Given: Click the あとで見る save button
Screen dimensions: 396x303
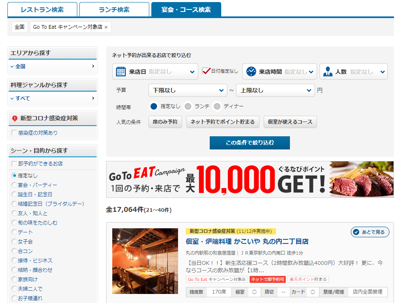Looking at the screenshot, I should 370,232.
